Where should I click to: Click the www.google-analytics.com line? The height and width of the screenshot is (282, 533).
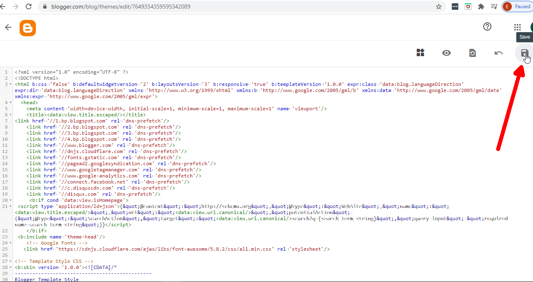114,176
